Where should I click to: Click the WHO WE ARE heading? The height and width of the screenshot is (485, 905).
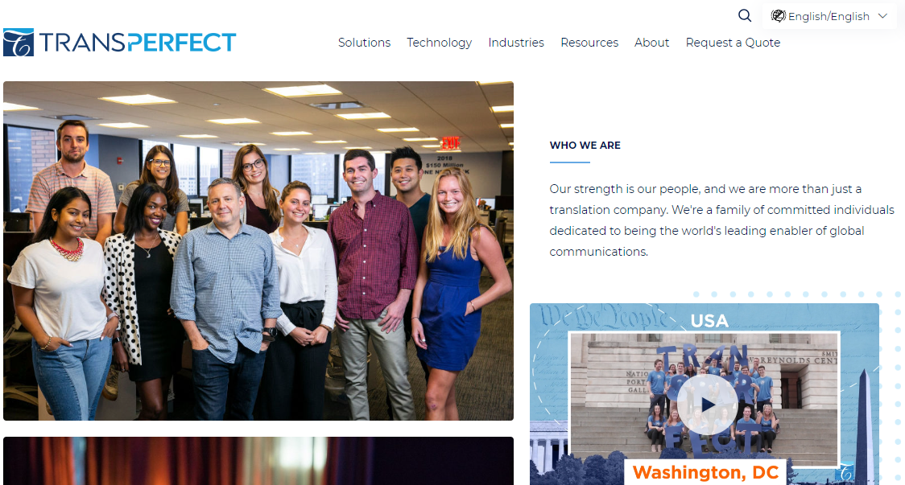pos(585,146)
